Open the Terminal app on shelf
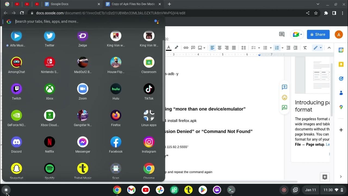Image resolution: width=348 pixels, height=196 pixels. click(231, 190)
